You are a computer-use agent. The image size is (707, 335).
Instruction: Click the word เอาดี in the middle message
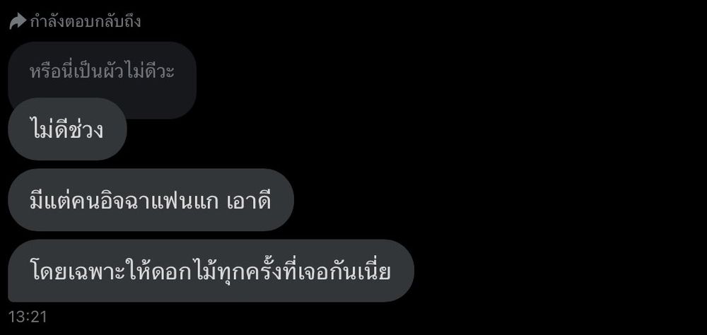250,200
